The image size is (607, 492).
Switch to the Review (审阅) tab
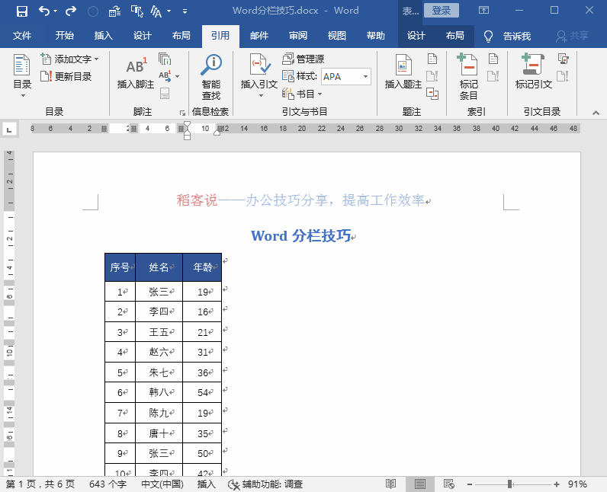click(298, 36)
